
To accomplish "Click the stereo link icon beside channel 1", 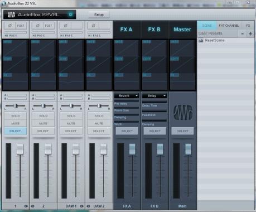I will tap(26, 206).
